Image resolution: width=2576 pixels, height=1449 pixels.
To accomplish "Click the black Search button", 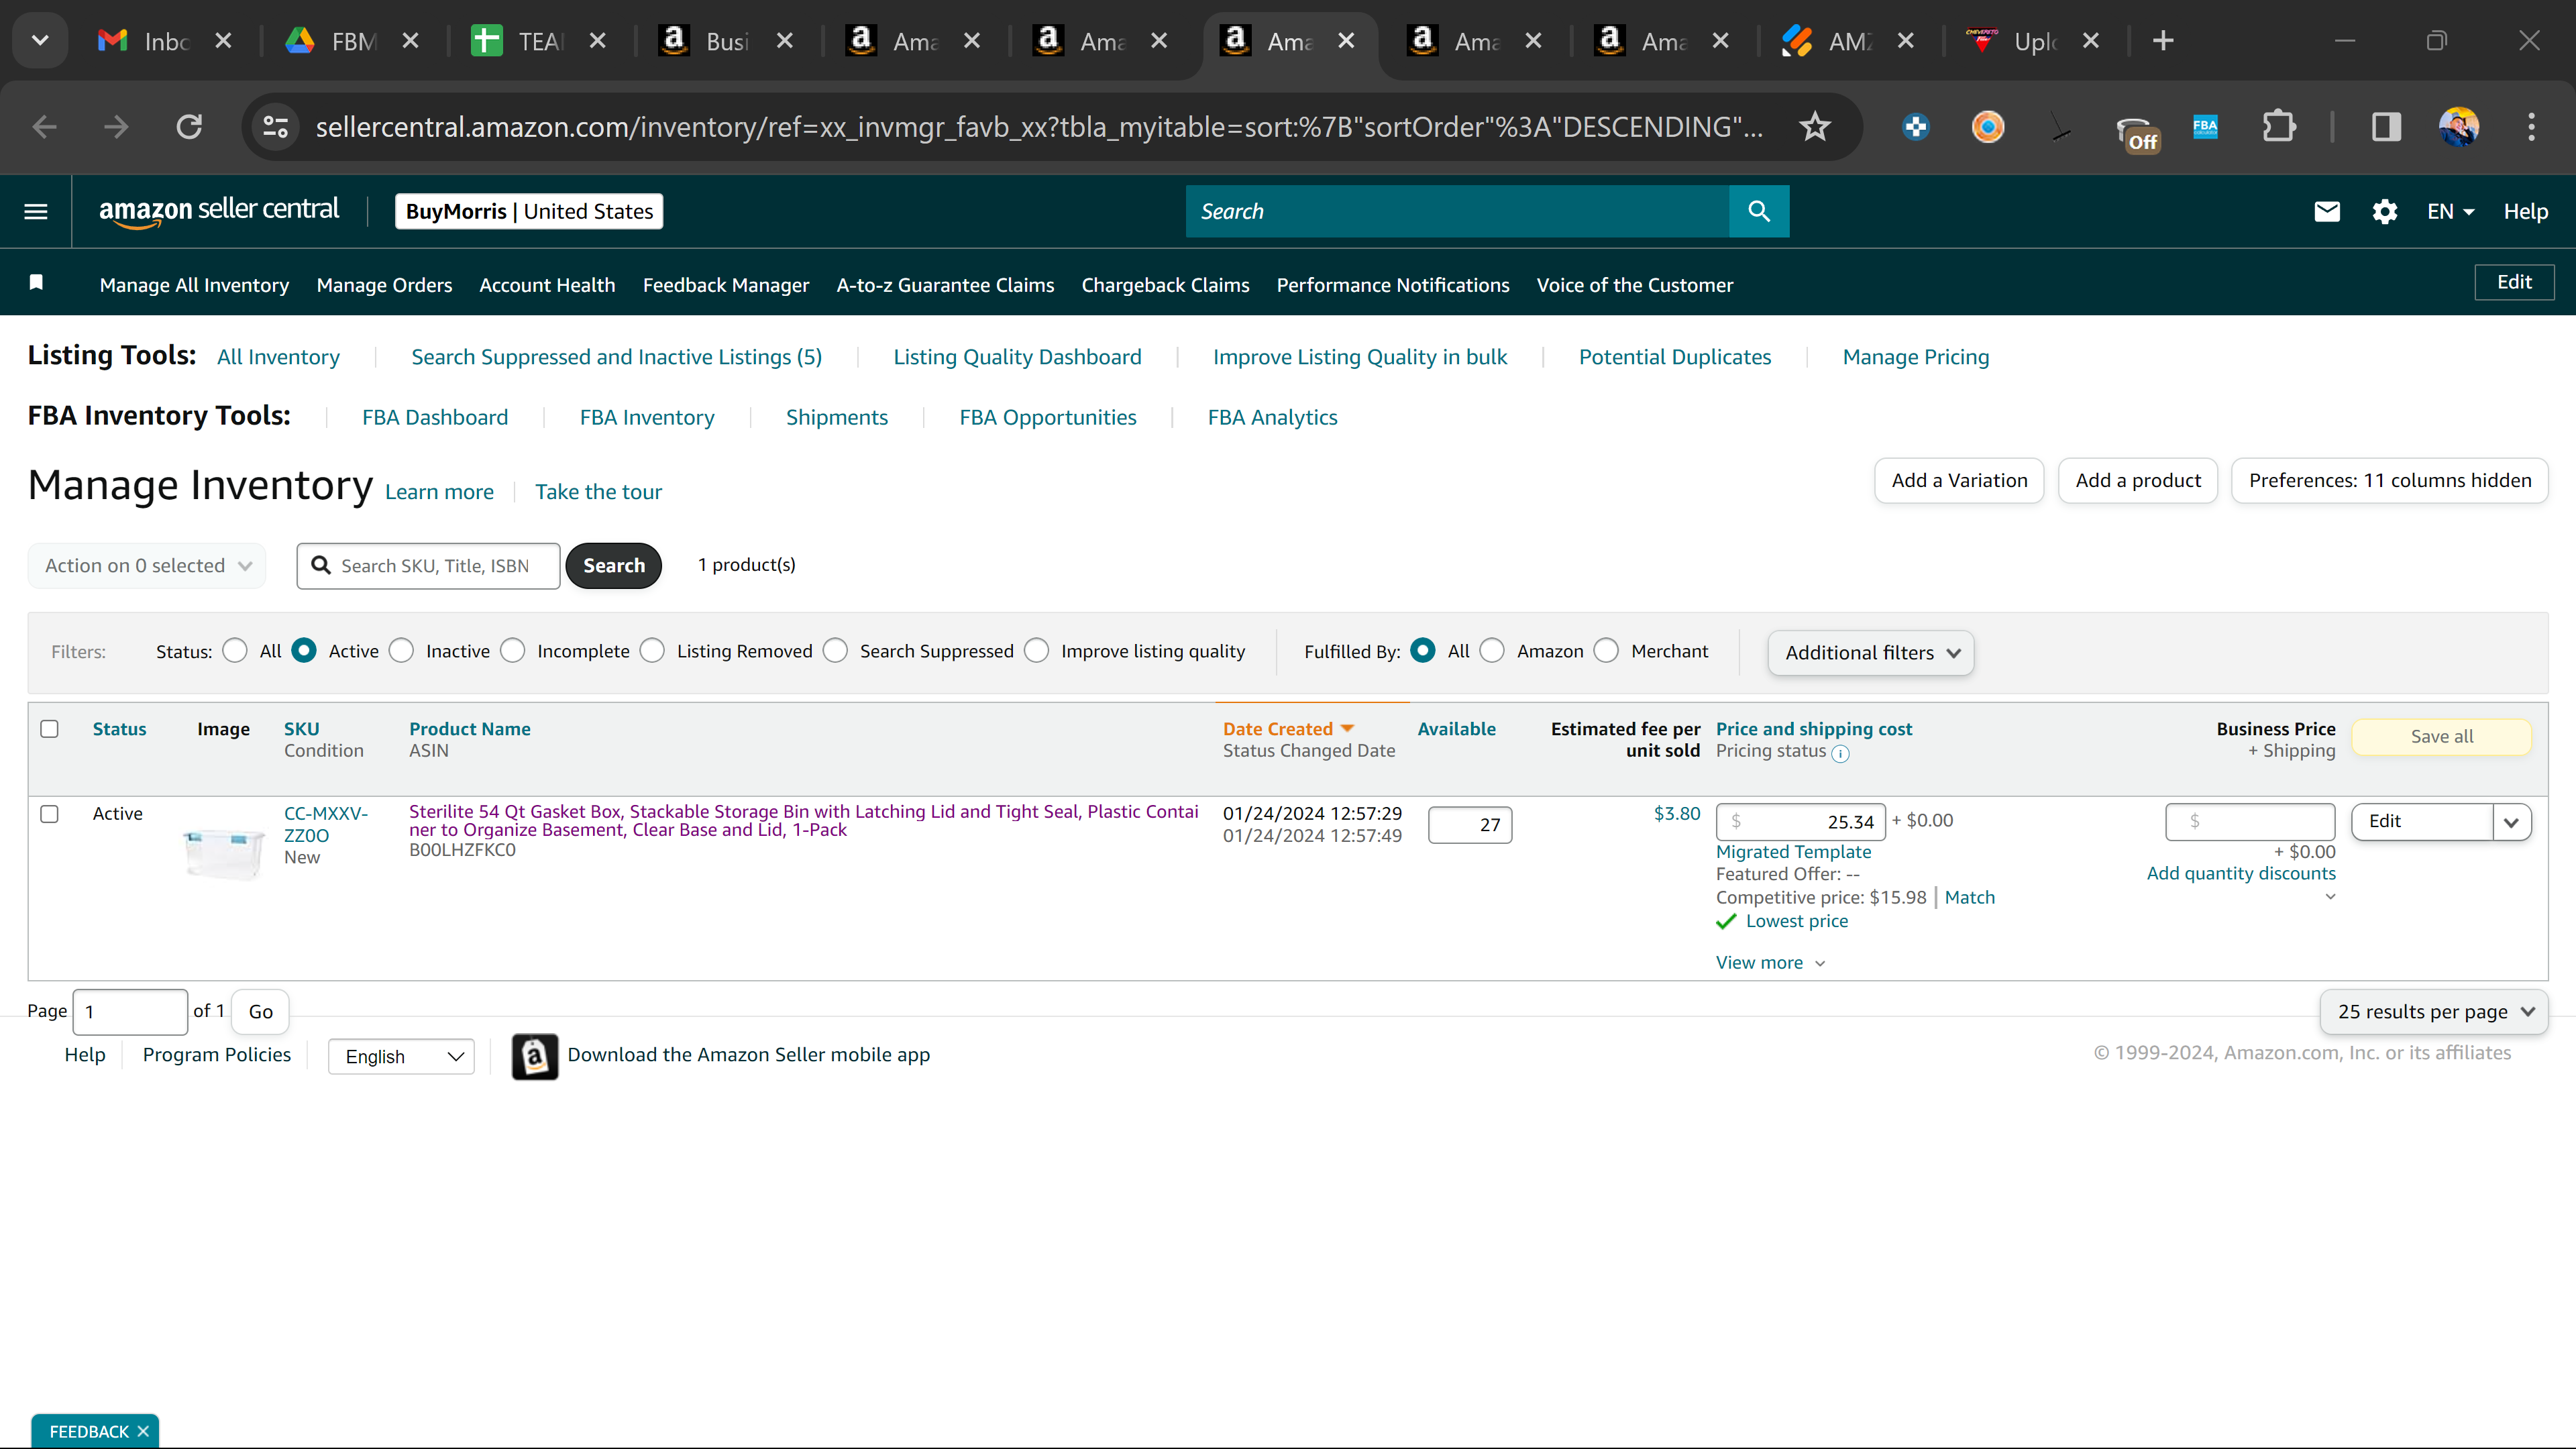I will (614, 566).
